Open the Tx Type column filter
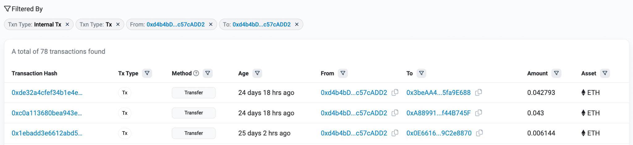The width and height of the screenshot is (633, 145). coord(147,73)
